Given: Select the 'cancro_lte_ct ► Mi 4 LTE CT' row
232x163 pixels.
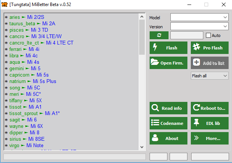Looking at the screenshot, I should click(71, 43).
